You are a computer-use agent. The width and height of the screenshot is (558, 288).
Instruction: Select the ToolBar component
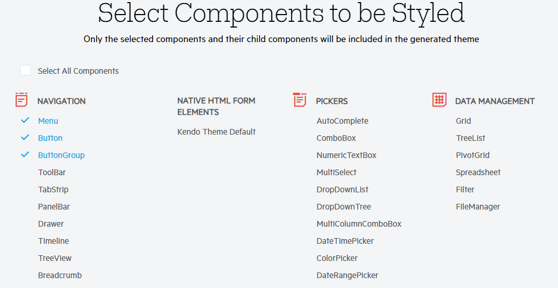click(x=52, y=173)
